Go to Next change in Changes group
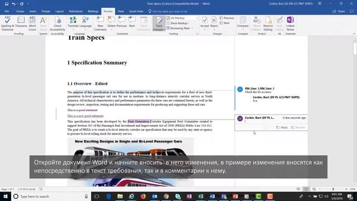Viewport: 357px width, 201px height. [x=224, y=23]
